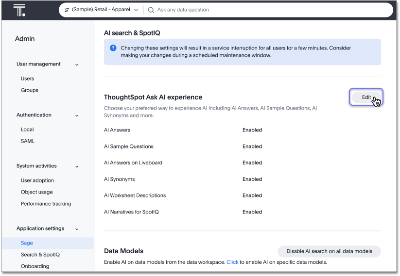The image size is (400, 276).
Task: Collapse the System activities section
Action: click(x=77, y=166)
